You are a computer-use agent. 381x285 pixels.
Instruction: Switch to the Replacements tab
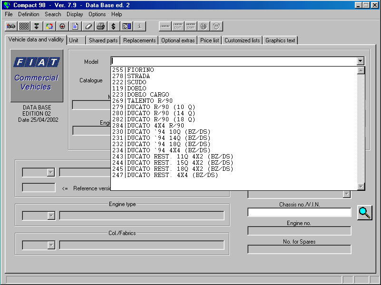pyautogui.click(x=139, y=40)
